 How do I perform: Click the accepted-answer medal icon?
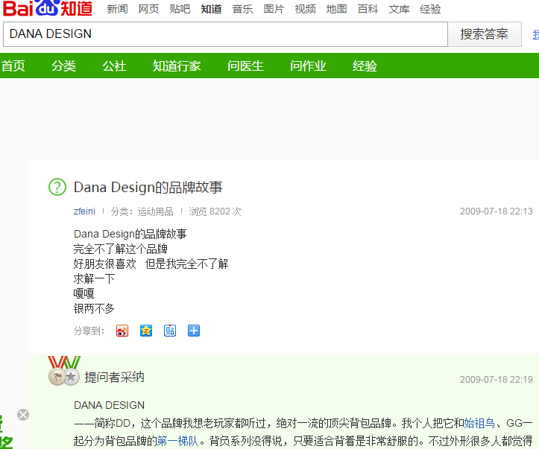coord(64,371)
